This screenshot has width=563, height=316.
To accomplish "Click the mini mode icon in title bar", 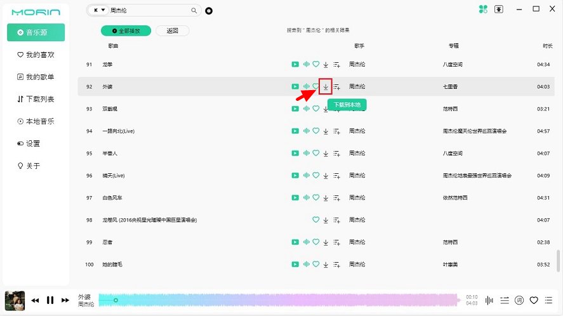I will coord(499,10).
